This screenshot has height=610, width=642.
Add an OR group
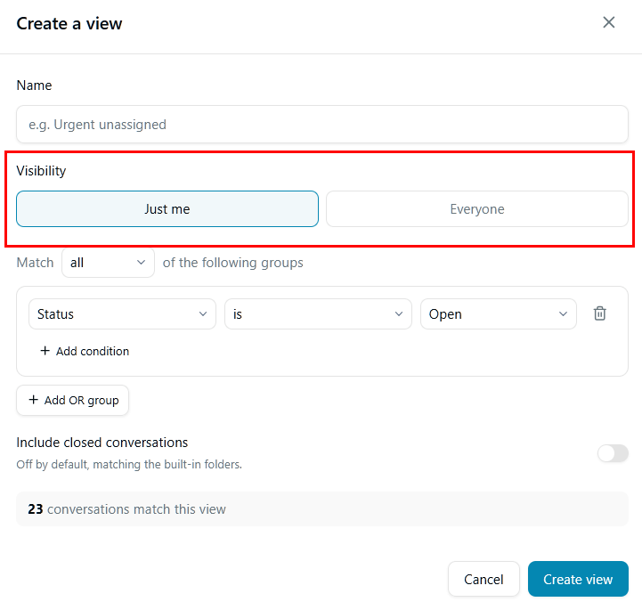pyautogui.click(x=72, y=400)
